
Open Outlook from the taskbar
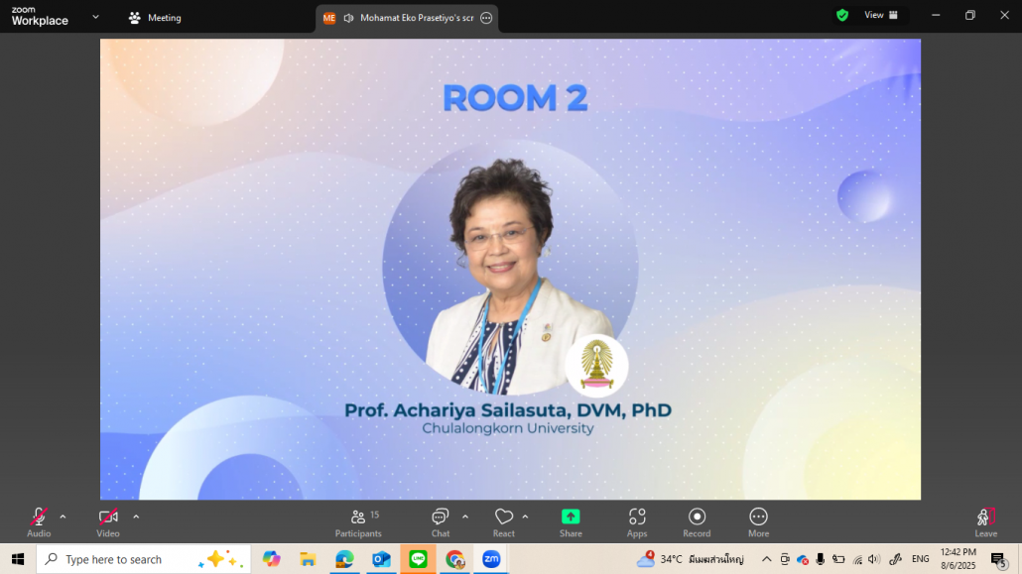[x=381, y=559]
